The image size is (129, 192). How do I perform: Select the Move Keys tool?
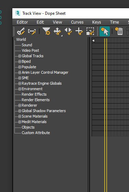click(58, 32)
